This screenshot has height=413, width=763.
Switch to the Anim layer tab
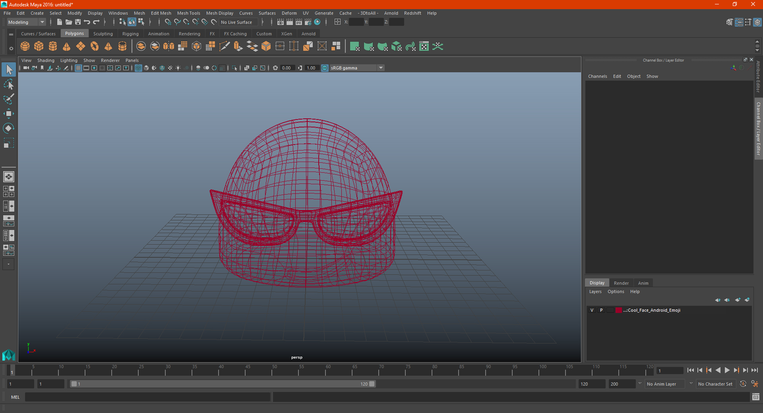[643, 283]
